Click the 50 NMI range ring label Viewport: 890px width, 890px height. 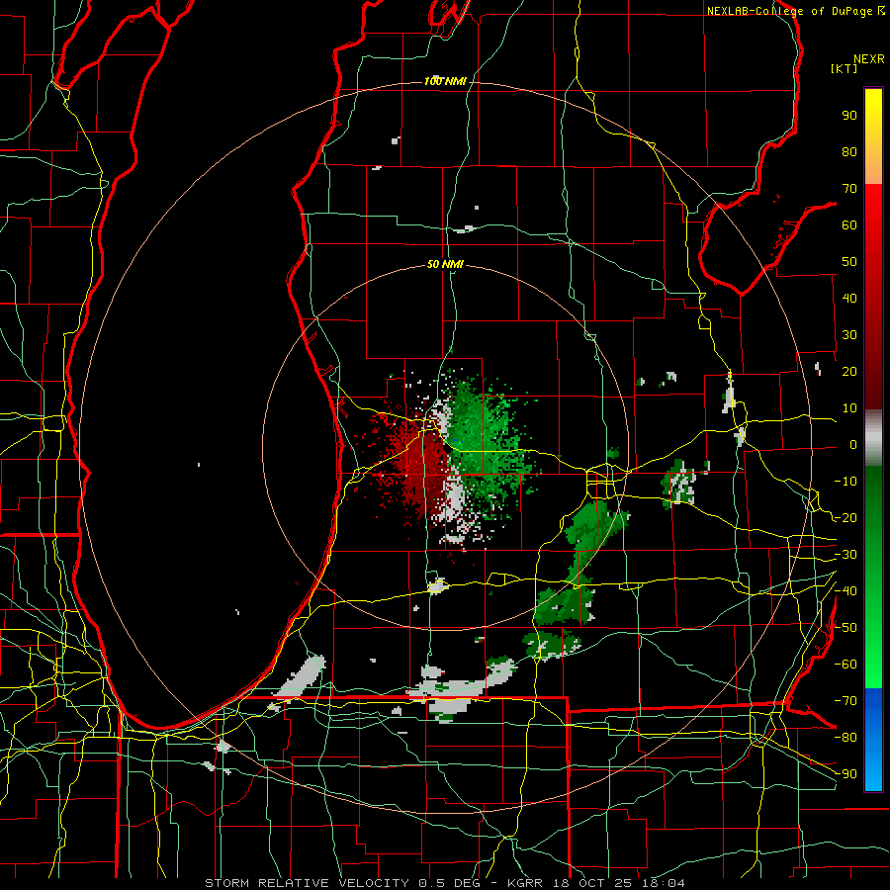pos(445,264)
